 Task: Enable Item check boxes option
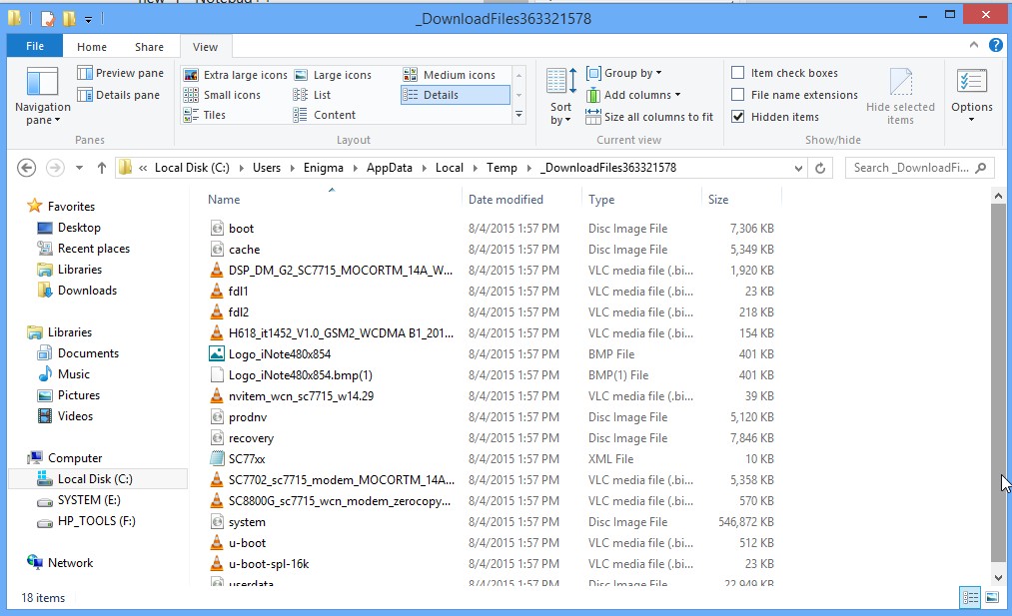tap(738, 73)
